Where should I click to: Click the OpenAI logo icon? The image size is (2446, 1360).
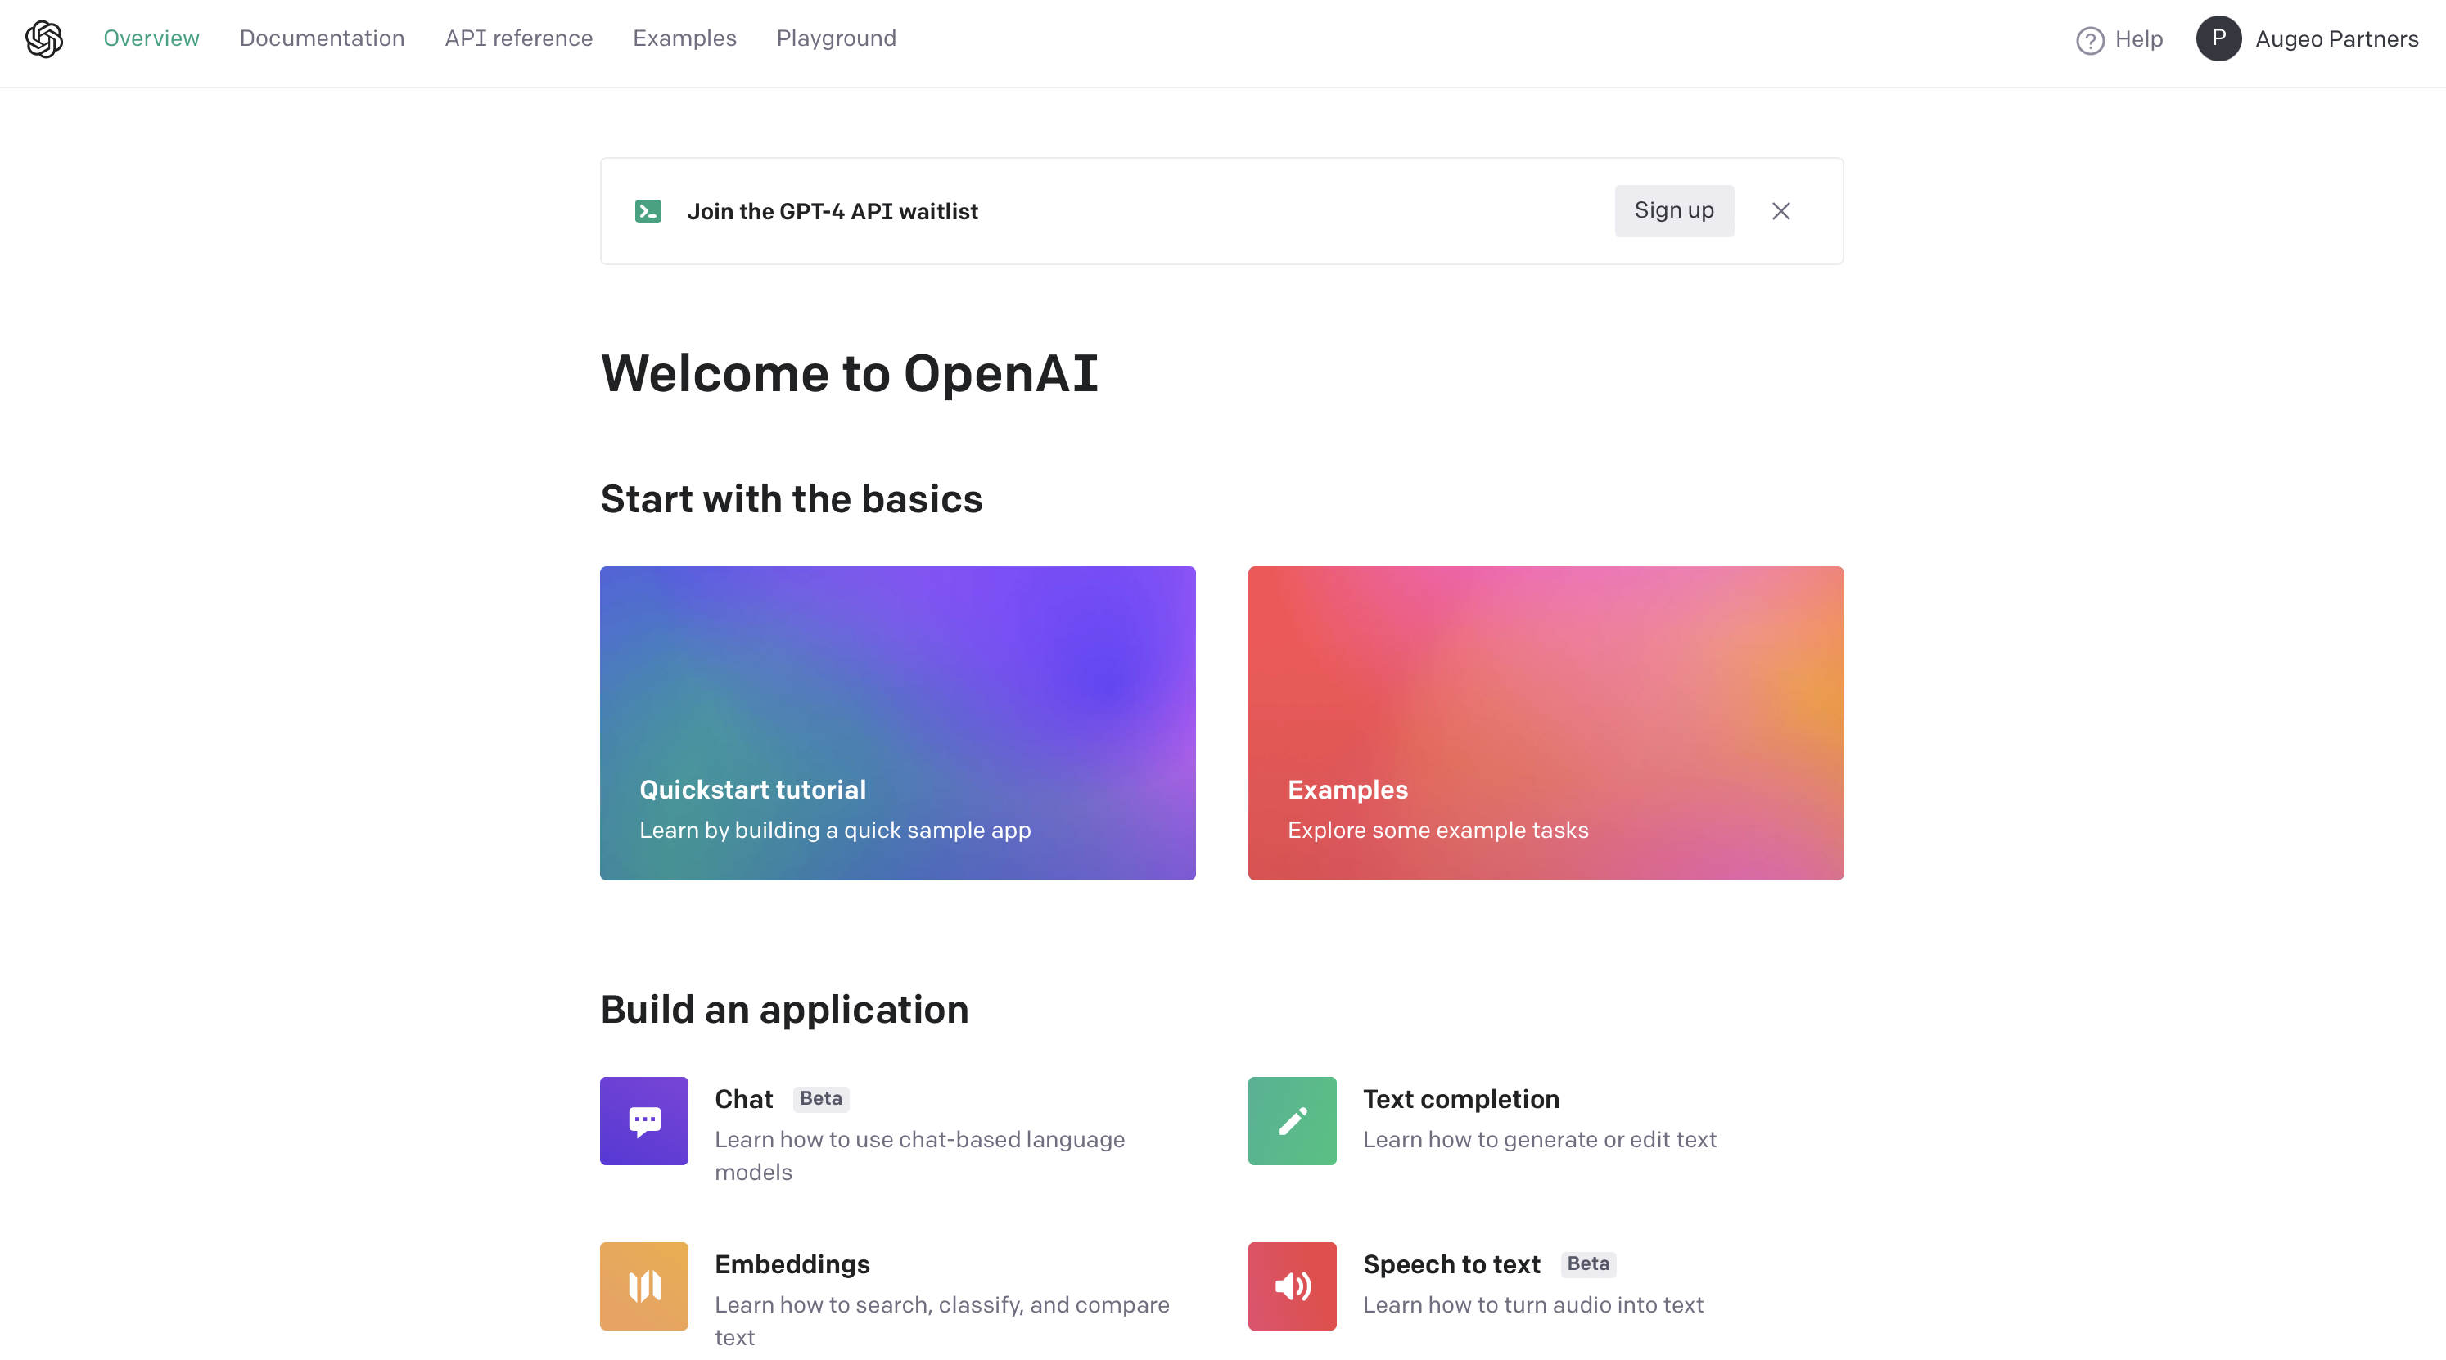click(x=43, y=39)
